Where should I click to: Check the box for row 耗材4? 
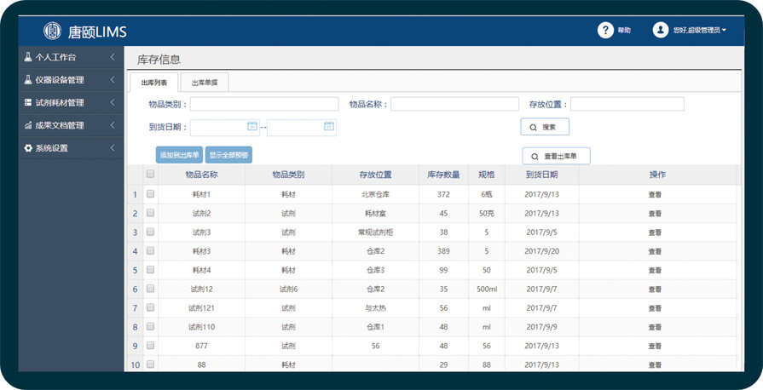pyautogui.click(x=150, y=269)
